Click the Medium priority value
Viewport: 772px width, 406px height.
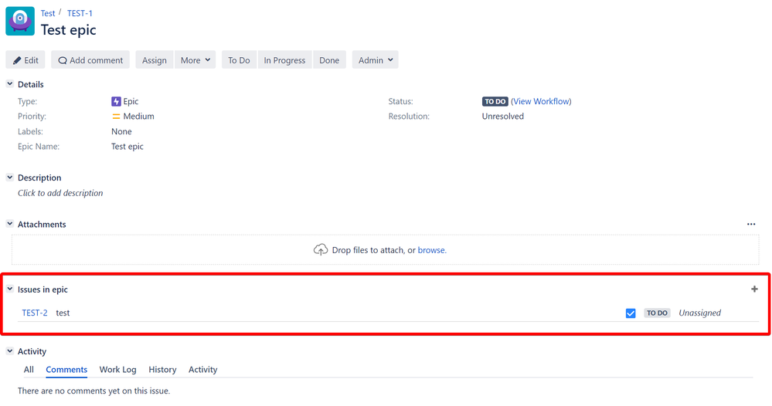coord(138,117)
